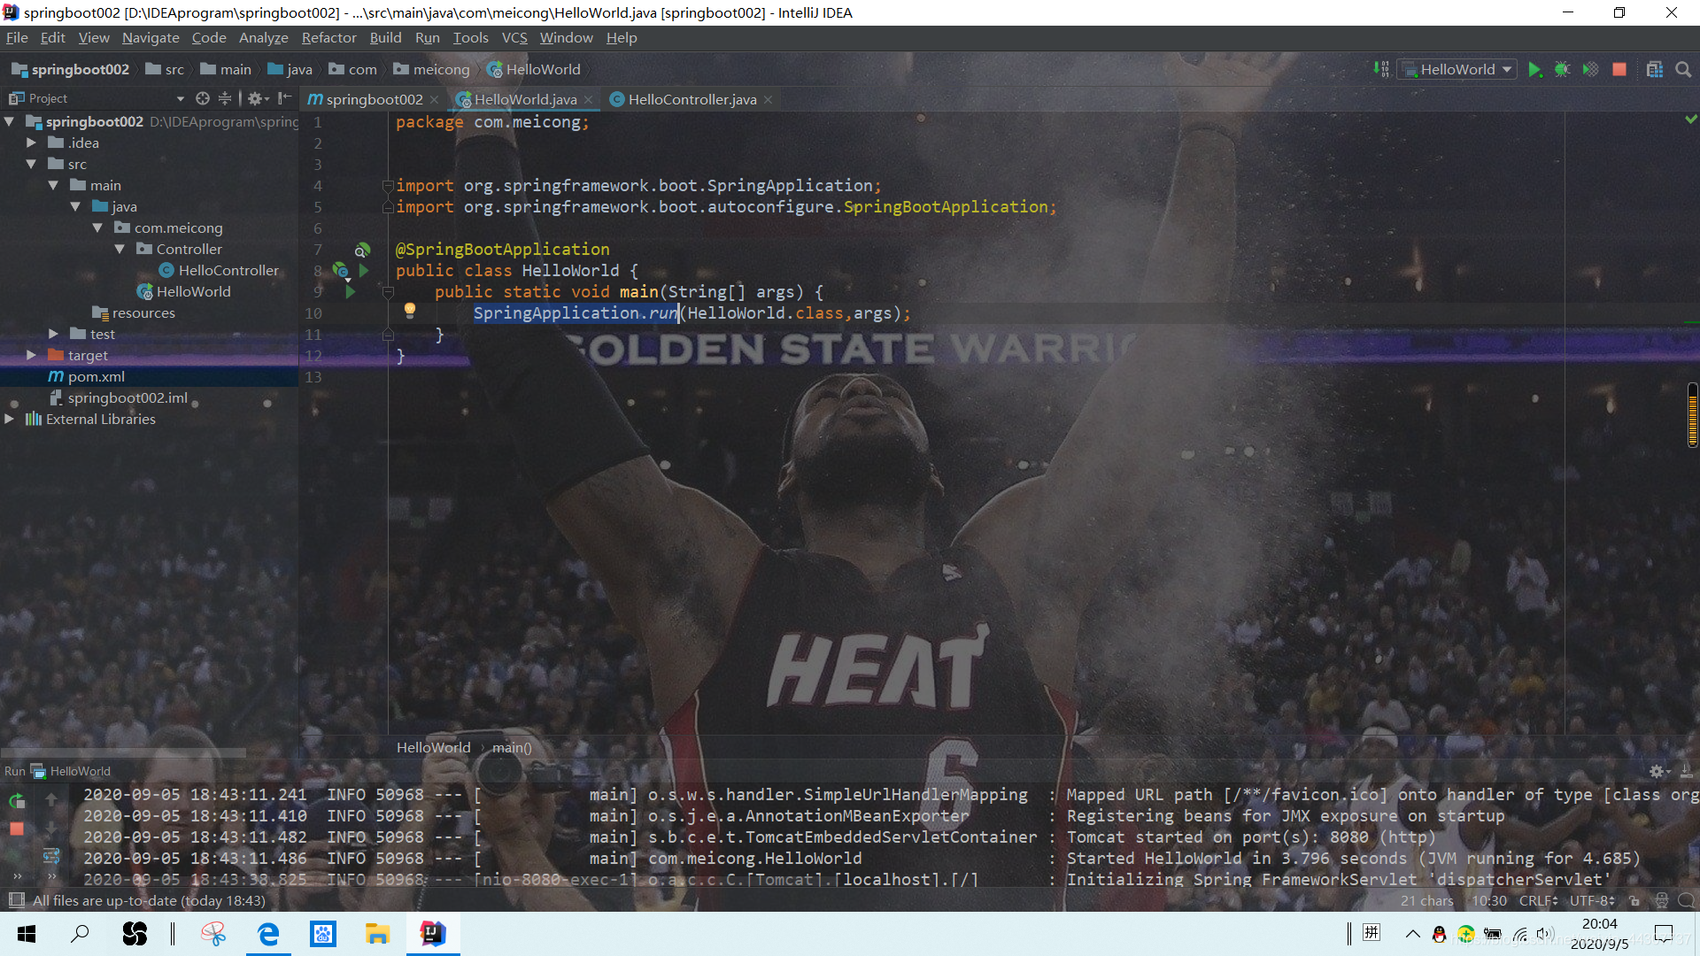1700x956 pixels.
Task: Open the VCS menu
Action: (x=514, y=37)
